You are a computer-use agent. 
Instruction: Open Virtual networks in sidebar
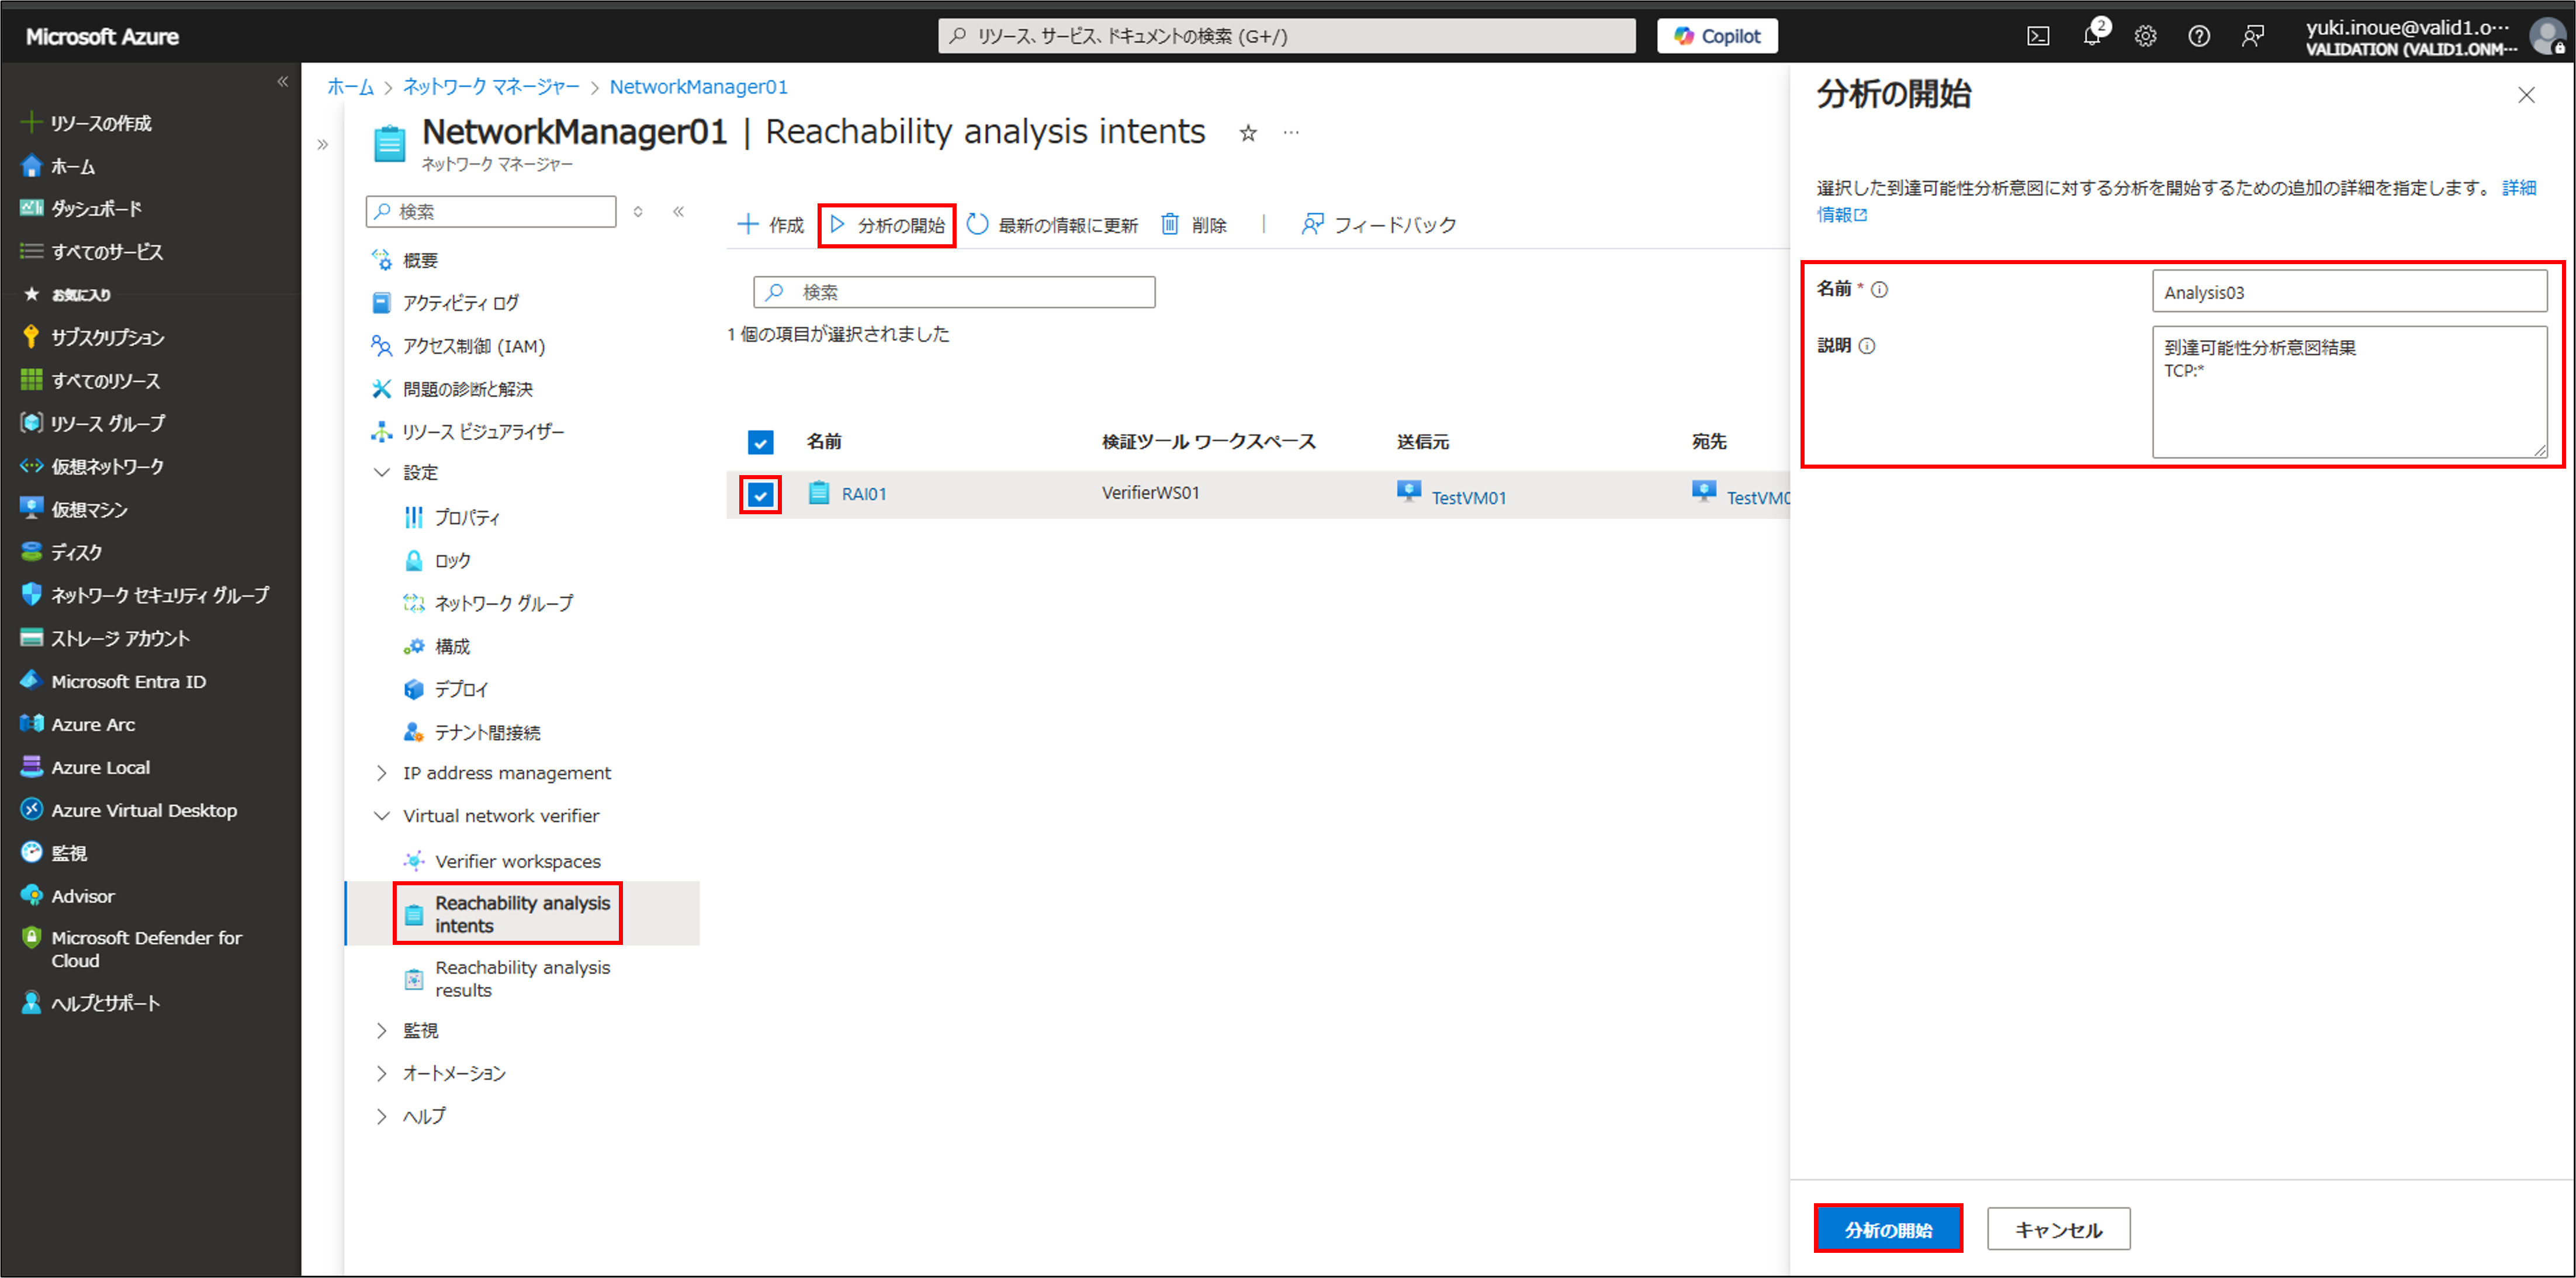(x=92, y=466)
